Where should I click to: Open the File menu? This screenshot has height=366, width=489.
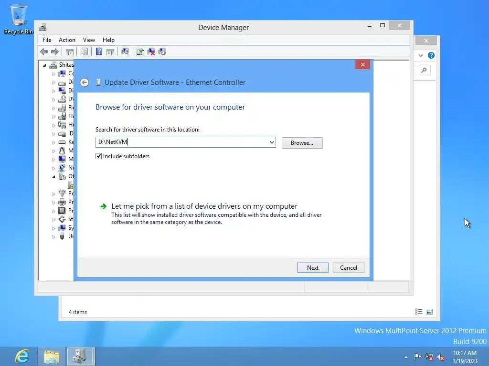tap(47, 40)
